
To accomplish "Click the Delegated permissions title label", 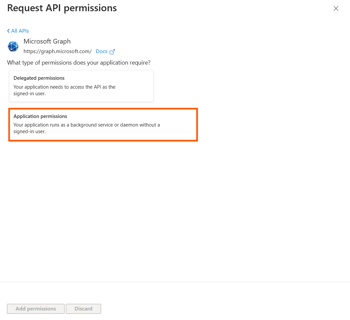I will [x=39, y=78].
